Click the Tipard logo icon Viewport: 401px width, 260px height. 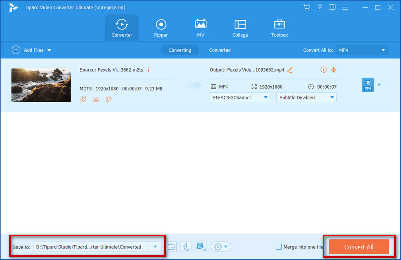(x=13, y=7)
